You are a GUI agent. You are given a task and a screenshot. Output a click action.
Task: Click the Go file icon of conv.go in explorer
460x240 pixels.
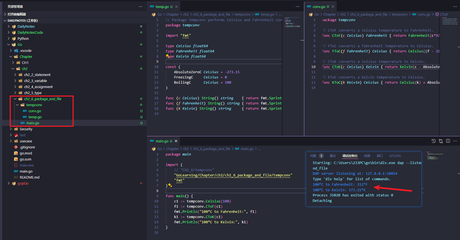tap(25, 111)
